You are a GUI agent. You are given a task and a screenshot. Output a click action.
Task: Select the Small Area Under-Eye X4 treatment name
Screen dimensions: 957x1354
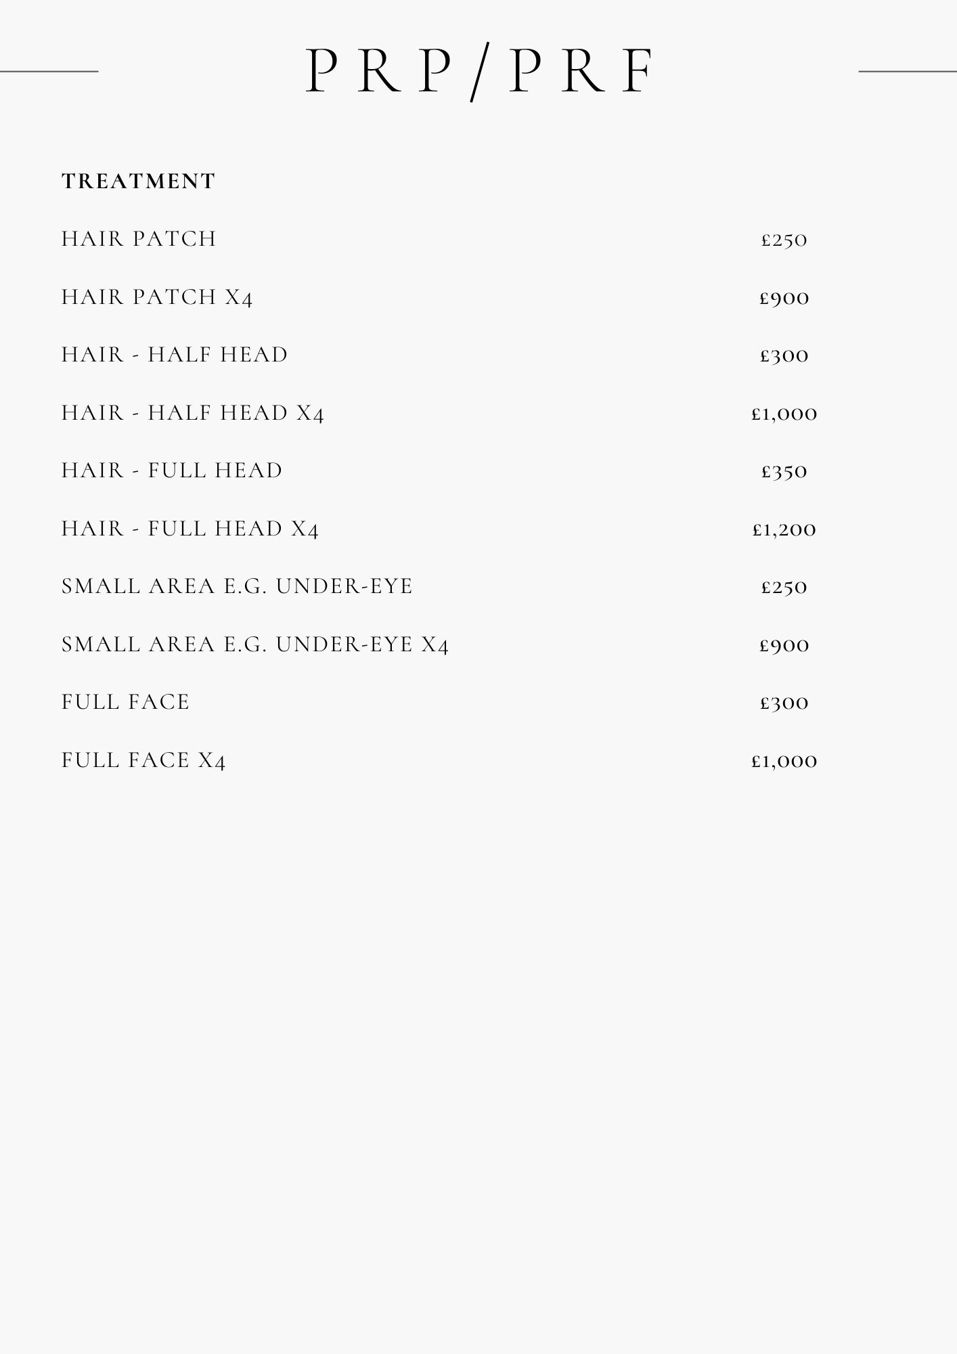255,645
